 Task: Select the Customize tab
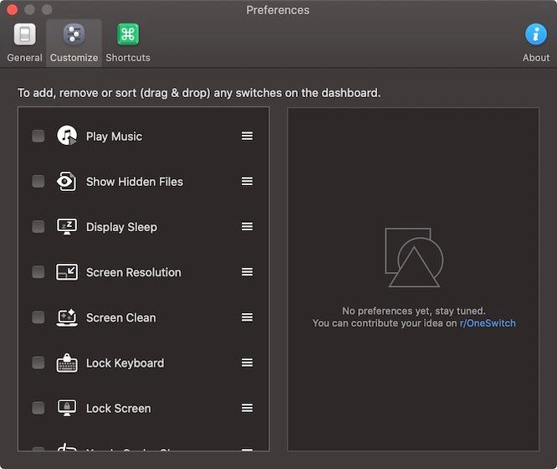(74, 42)
